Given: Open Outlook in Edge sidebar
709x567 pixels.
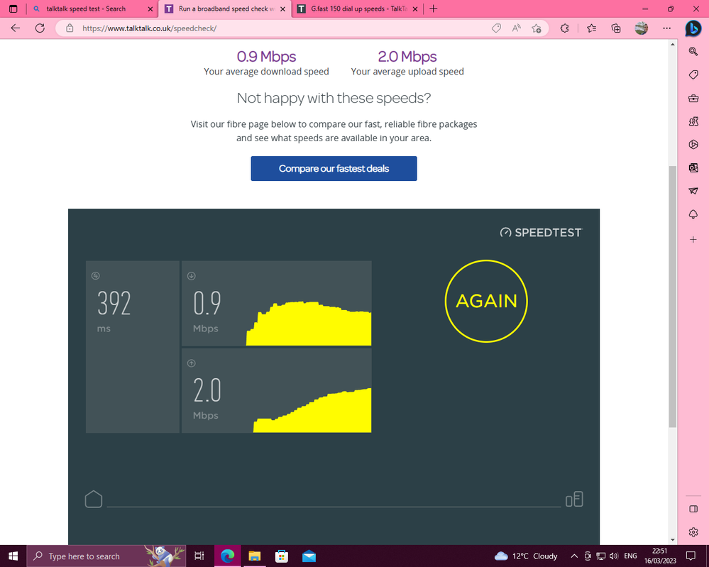Looking at the screenshot, I should 693,167.
